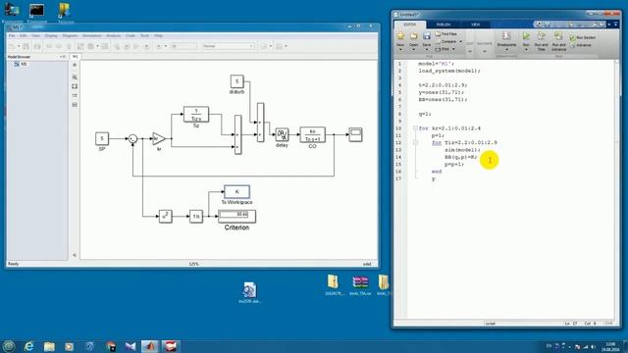Open the Help menu in Simulink
Viewport: 628px width, 353px height.
(x=158, y=36)
